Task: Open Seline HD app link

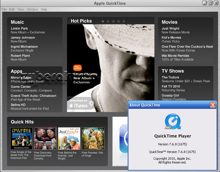Action: tap(30, 107)
